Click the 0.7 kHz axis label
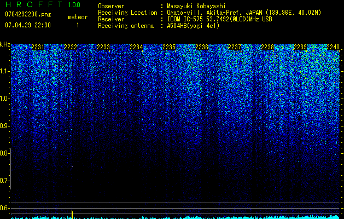 (x=4, y=181)
